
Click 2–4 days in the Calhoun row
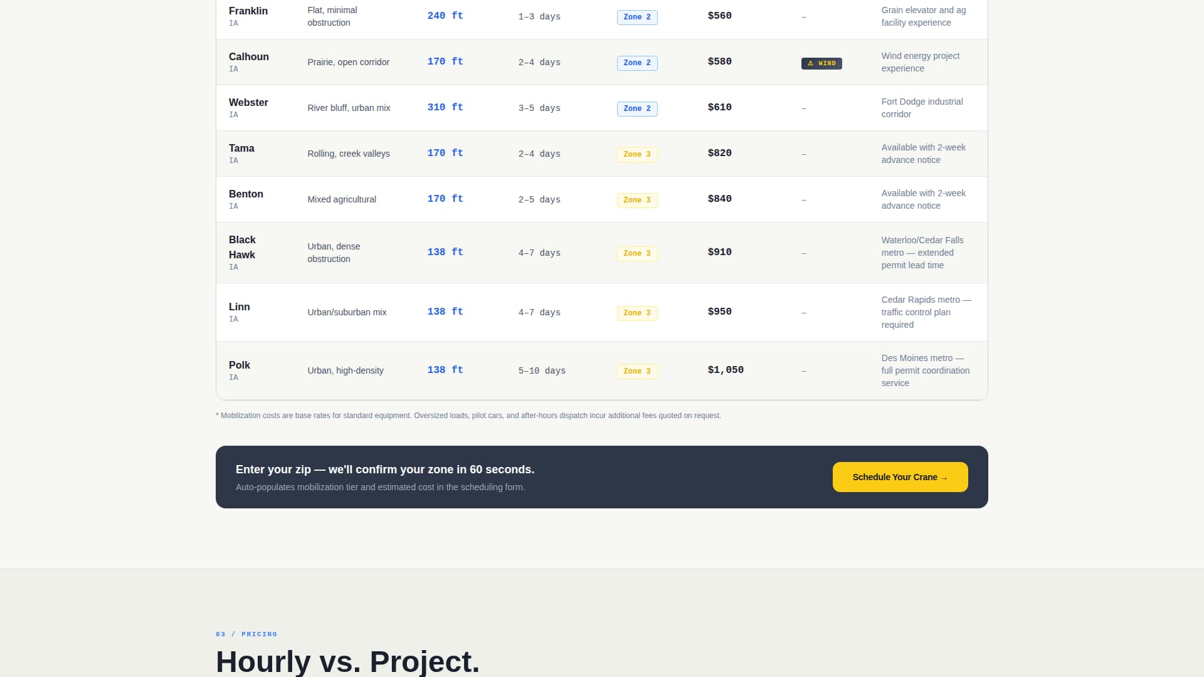pyautogui.click(x=539, y=63)
